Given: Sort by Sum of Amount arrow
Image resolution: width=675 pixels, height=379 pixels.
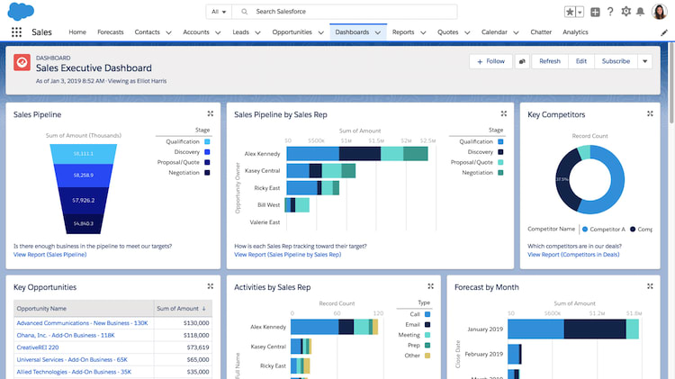Looking at the screenshot, I should click(x=204, y=309).
